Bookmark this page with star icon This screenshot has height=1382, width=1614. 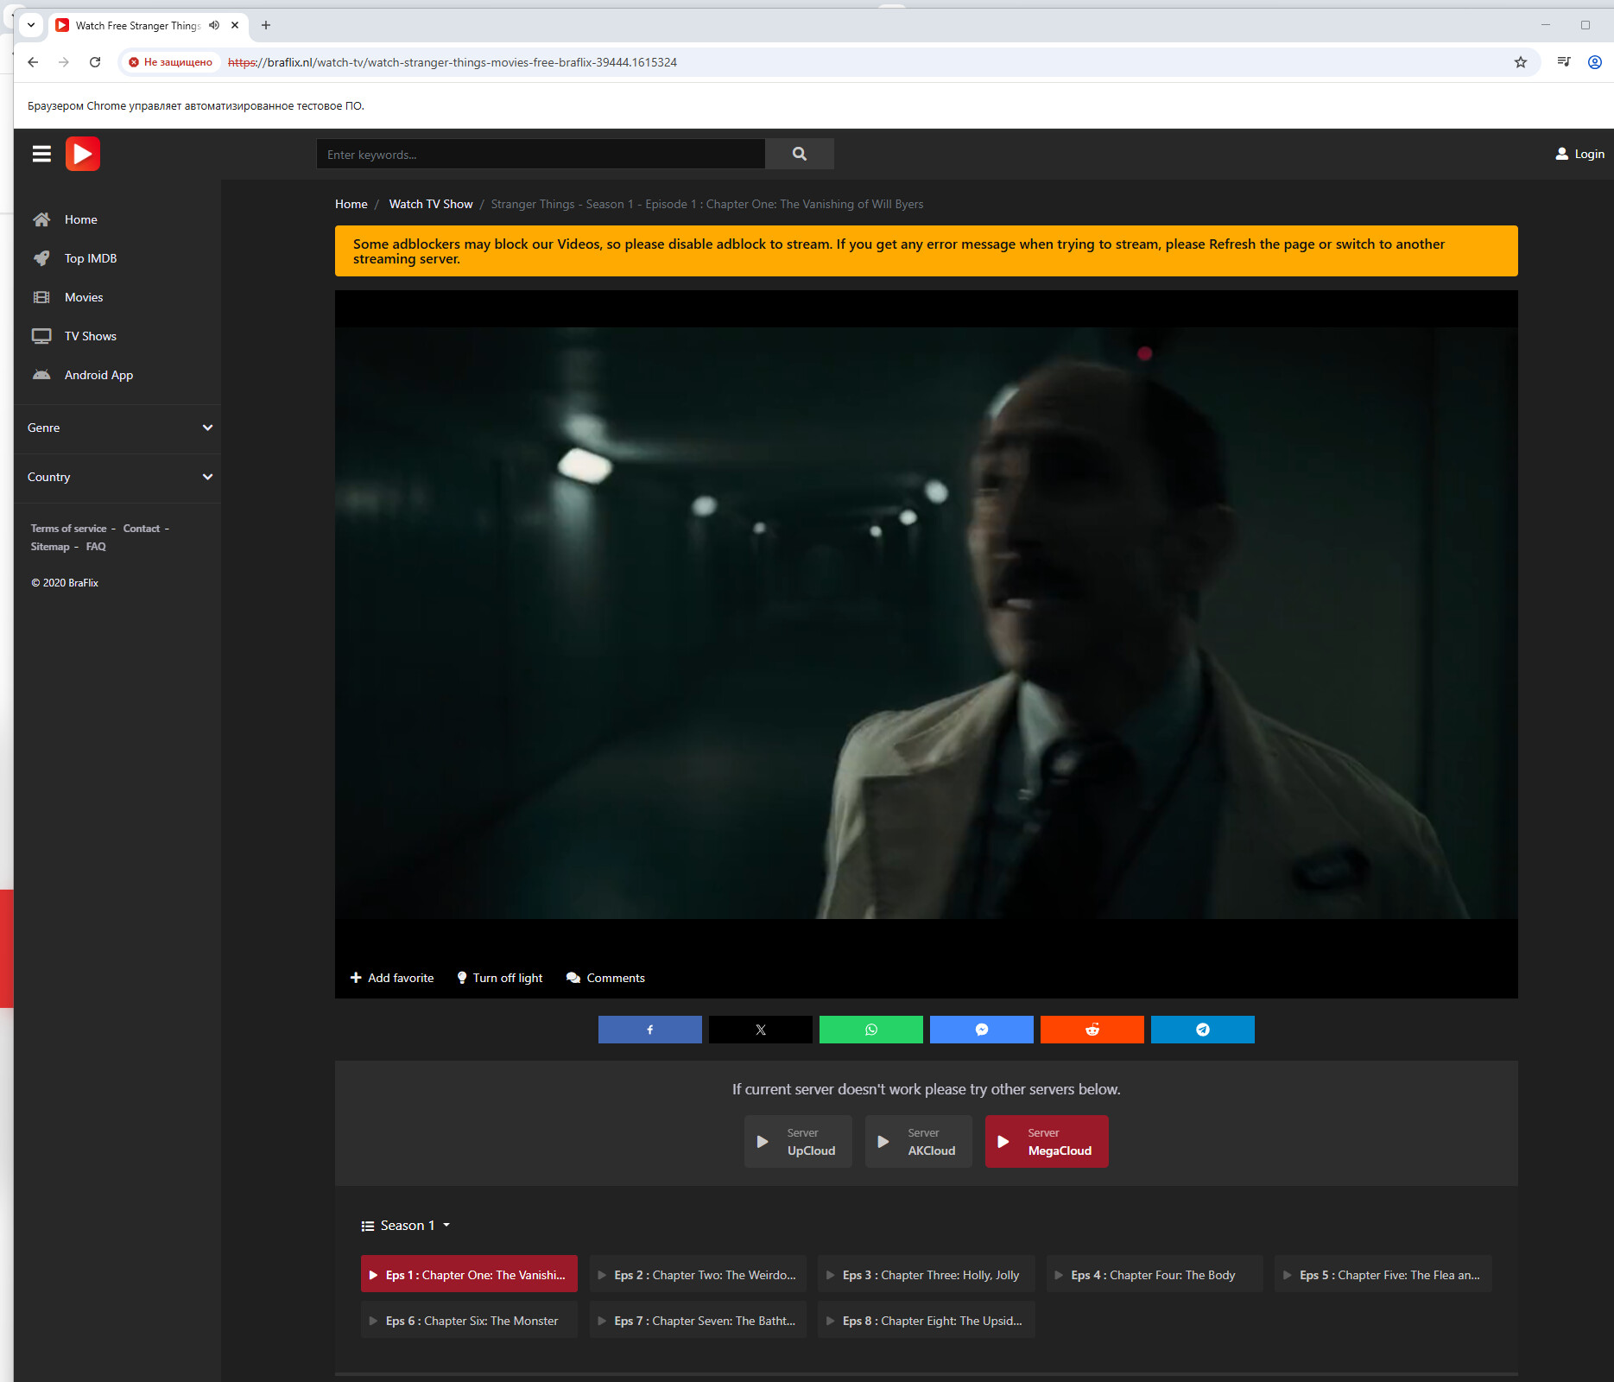1520,62
